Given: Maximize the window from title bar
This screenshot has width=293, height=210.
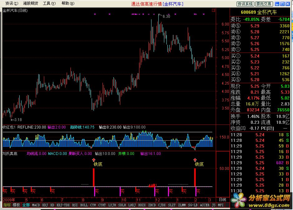Looking at the screenshot, I should point(282,4).
